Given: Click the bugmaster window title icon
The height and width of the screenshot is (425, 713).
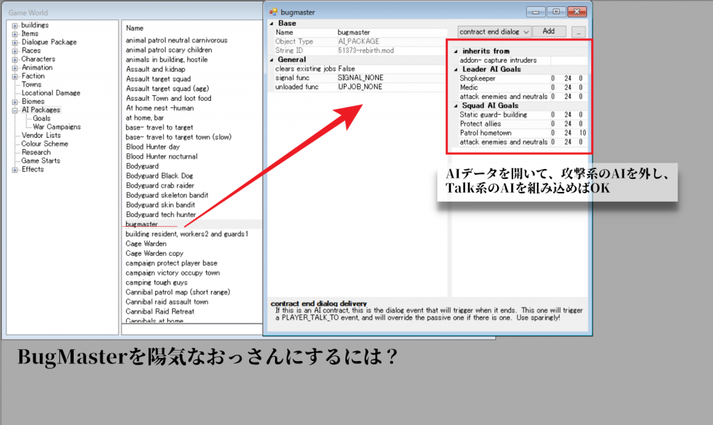Looking at the screenshot, I should point(274,12).
